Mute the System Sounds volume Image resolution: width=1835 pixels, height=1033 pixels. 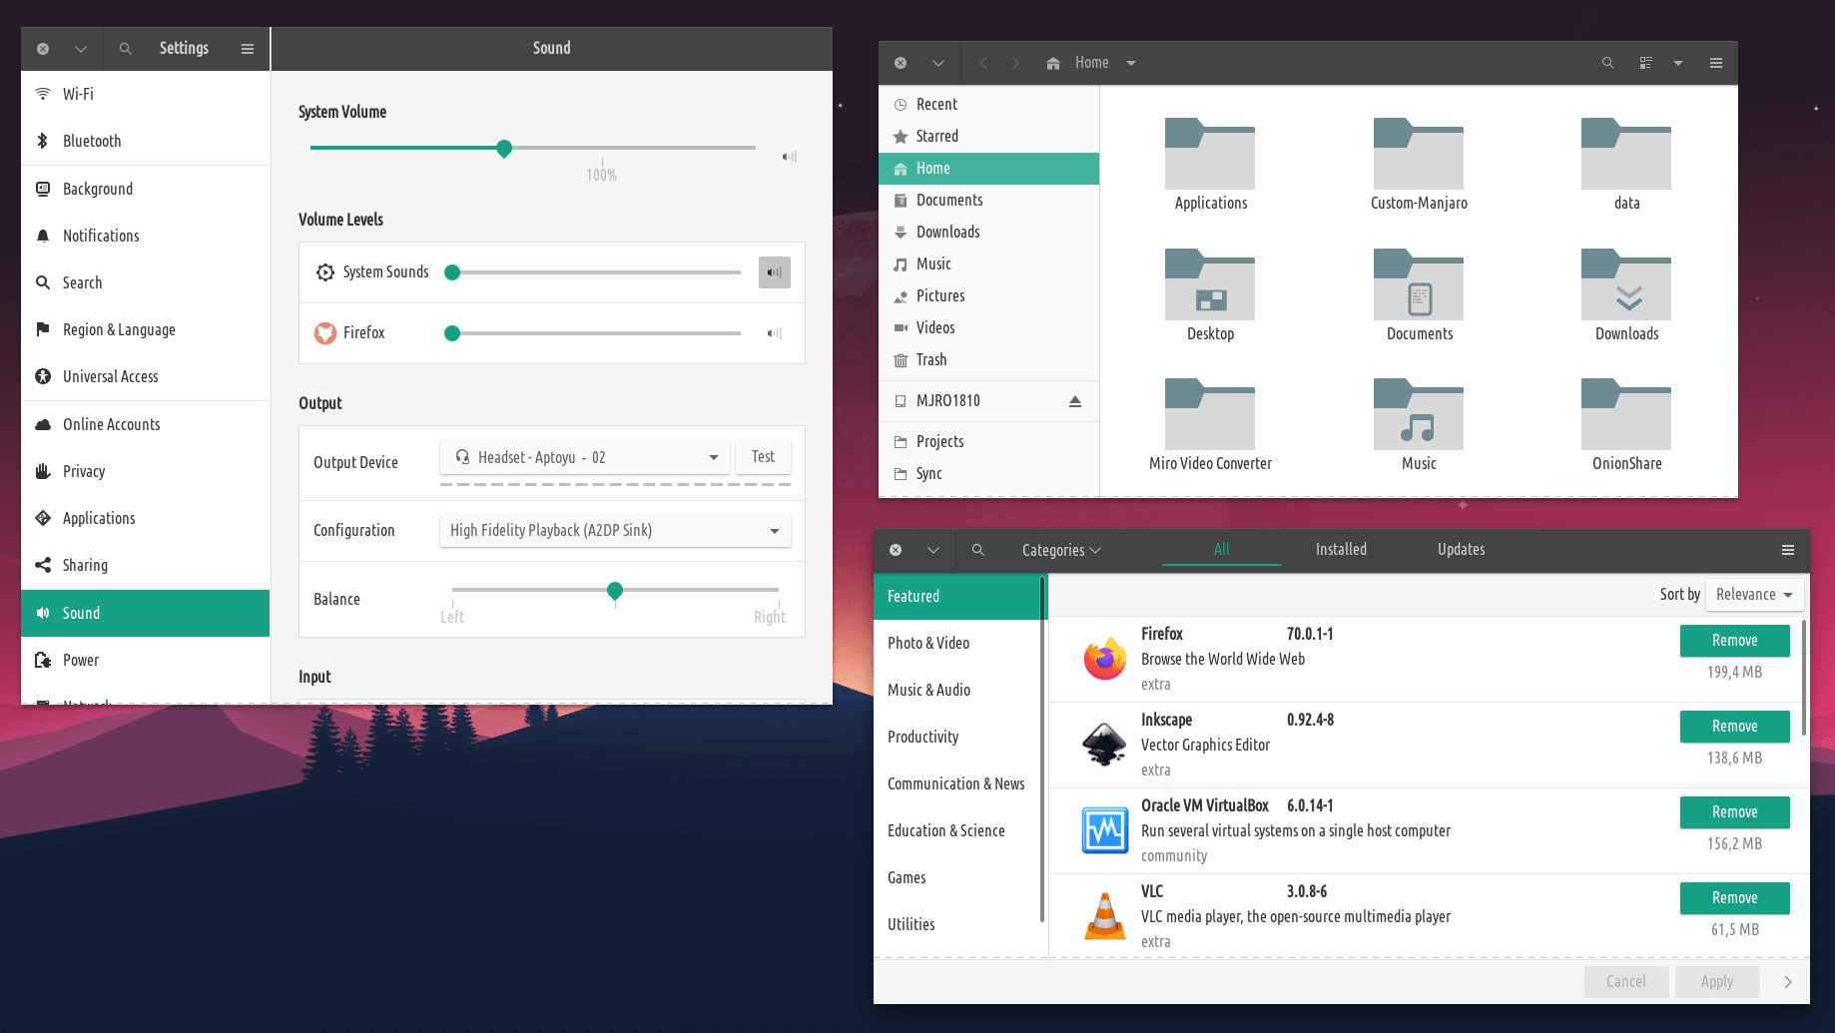774,272
